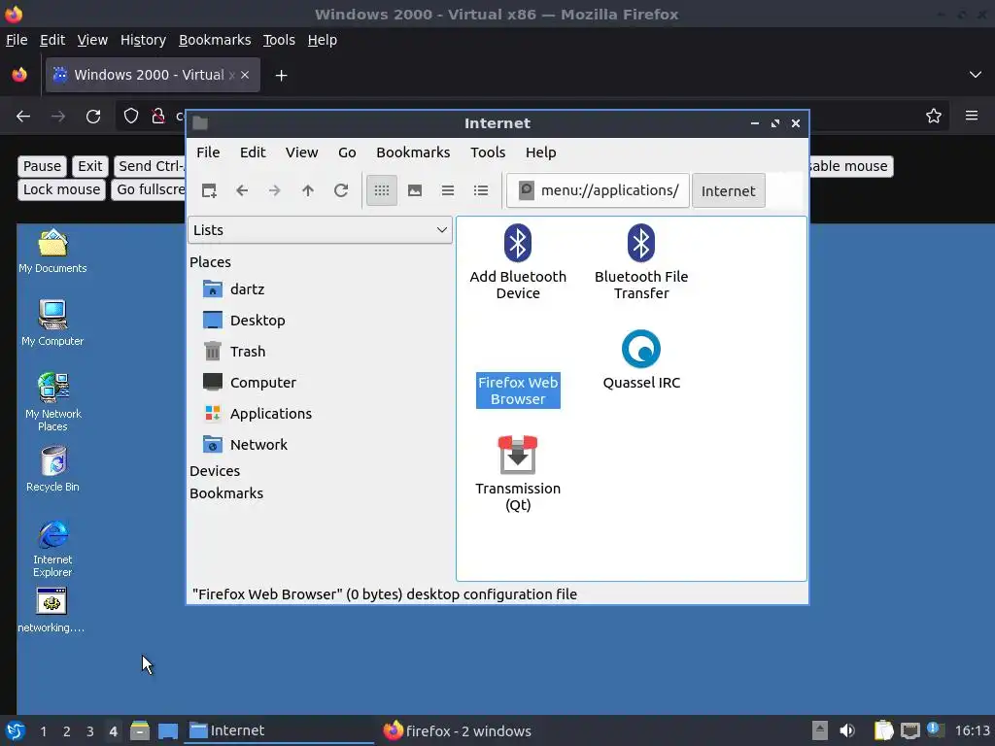Open the file manager Edit menu
995x746 pixels.
[x=253, y=153]
